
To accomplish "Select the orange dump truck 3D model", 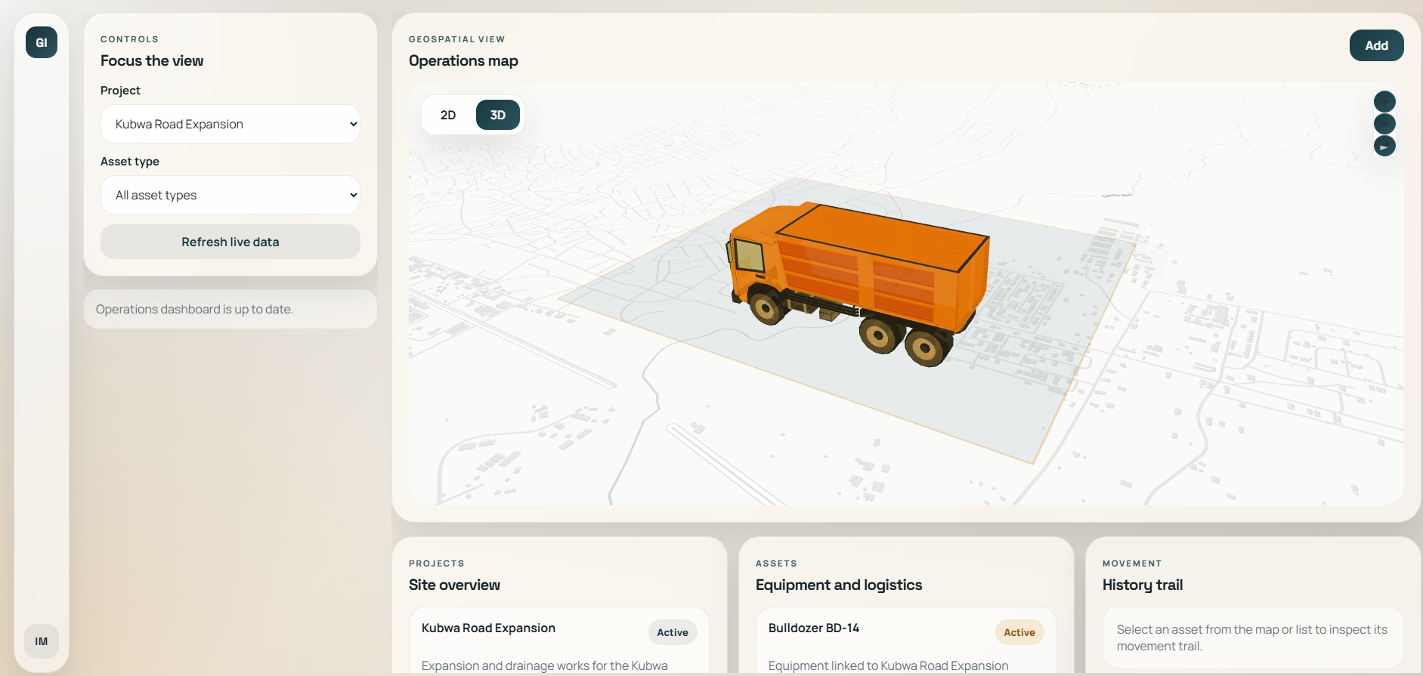I will pyautogui.click(x=858, y=283).
